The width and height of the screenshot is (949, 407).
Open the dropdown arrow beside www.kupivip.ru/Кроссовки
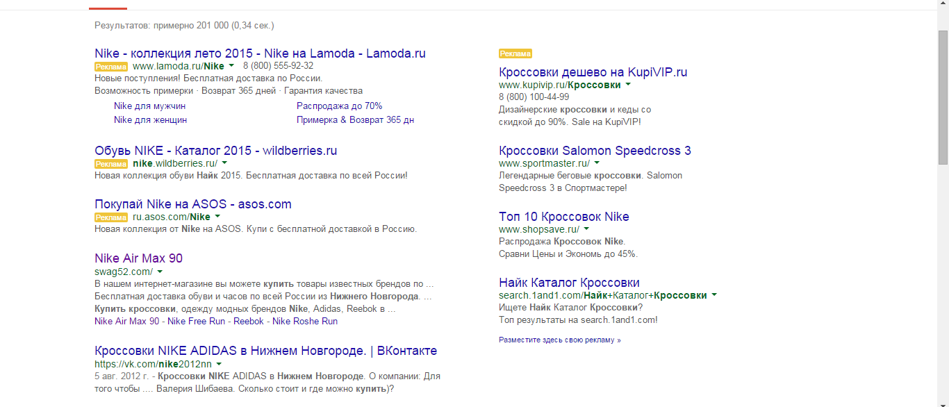pos(628,85)
